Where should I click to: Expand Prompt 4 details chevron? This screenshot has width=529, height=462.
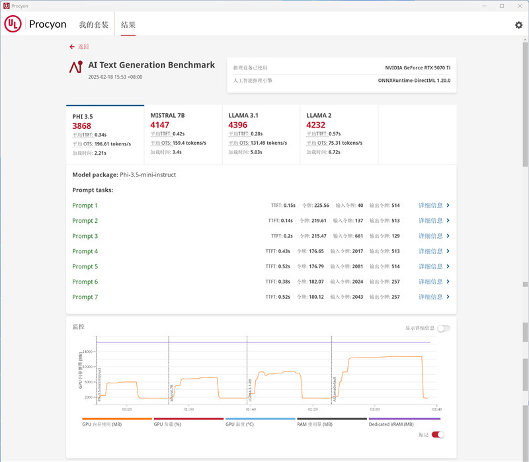click(x=448, y=251)
